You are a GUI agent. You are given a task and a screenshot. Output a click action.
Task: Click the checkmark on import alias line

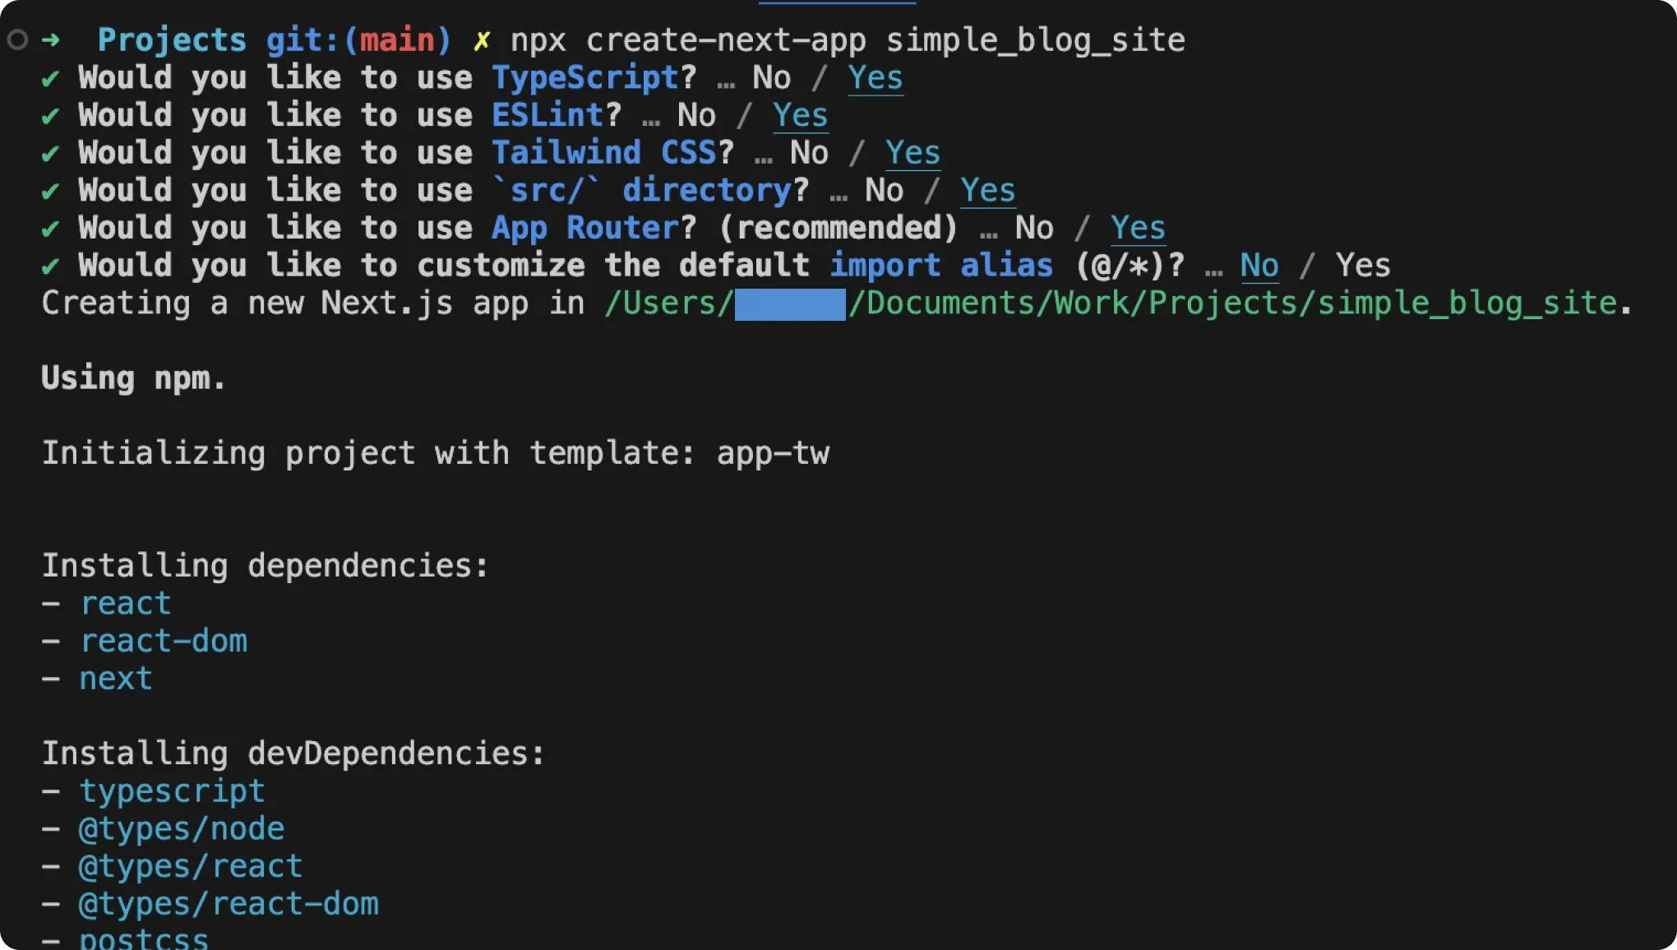coord(50,266)
